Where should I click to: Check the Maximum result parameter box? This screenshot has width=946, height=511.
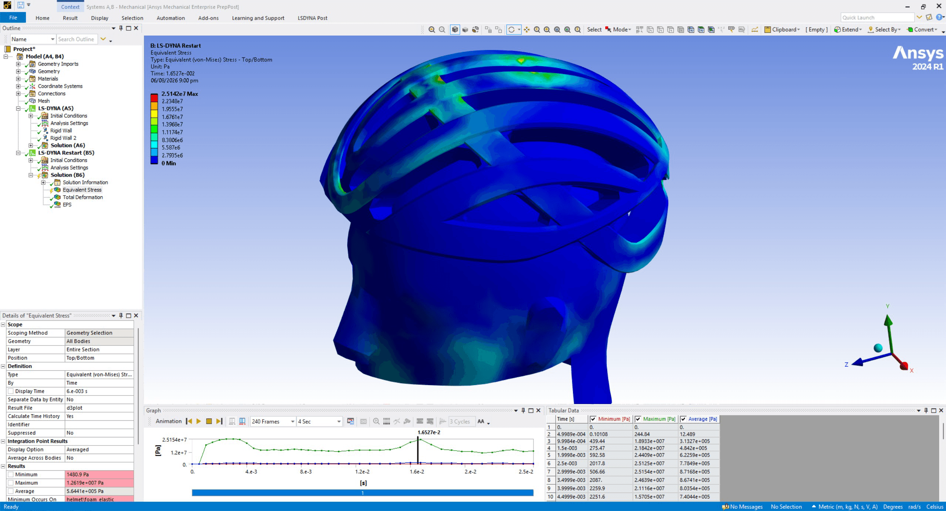click(x=11, y=483)
